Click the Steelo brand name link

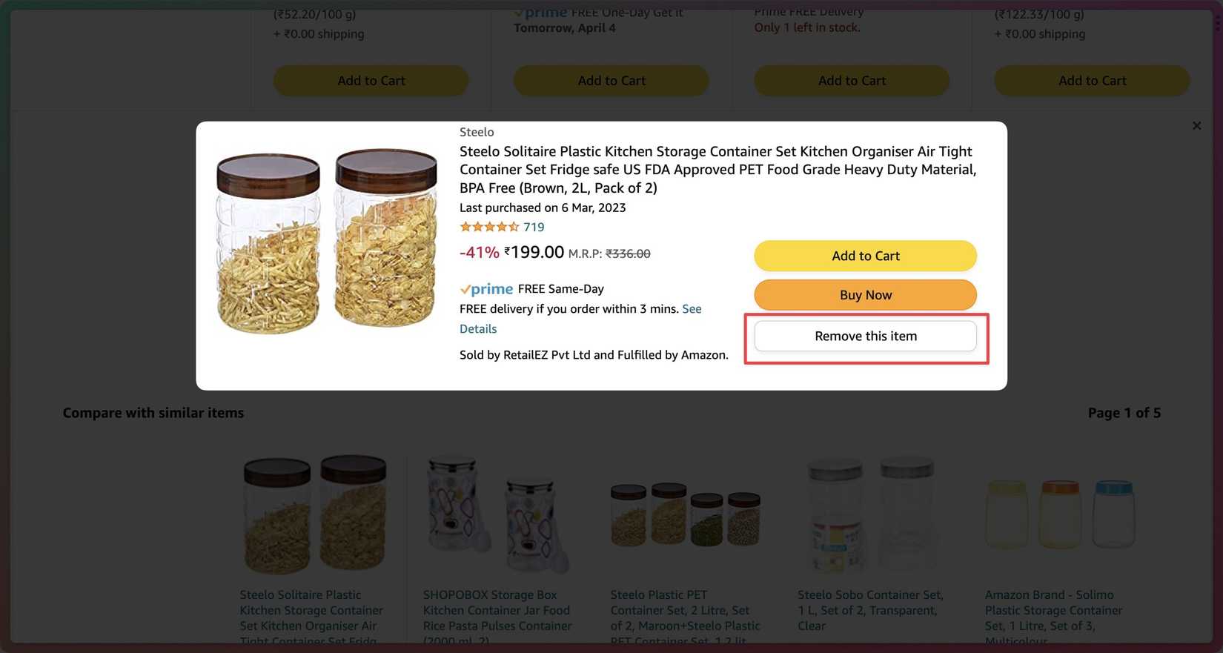click(477, 132)
